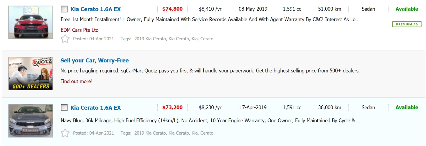The width and height of the screenshot is (426, 146).
Task: View the red Kia Cerato photo thumbnail
Action: [x=31, y=22]
